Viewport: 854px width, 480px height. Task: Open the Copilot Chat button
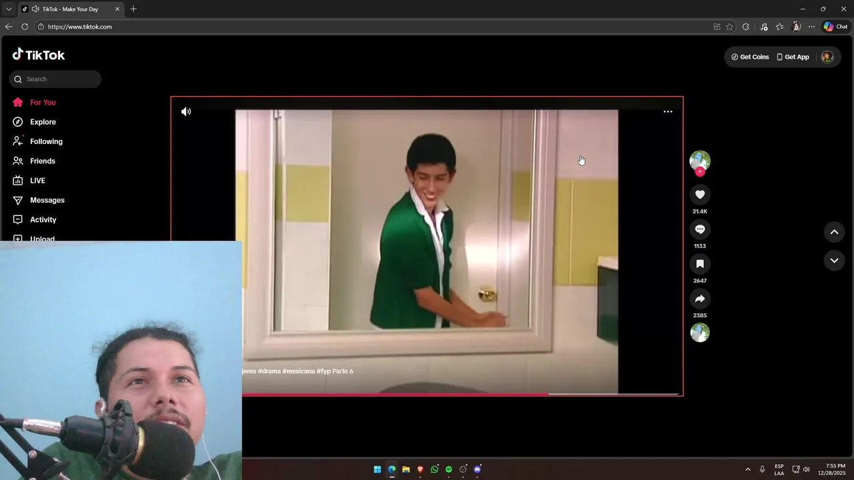(835, 27)
